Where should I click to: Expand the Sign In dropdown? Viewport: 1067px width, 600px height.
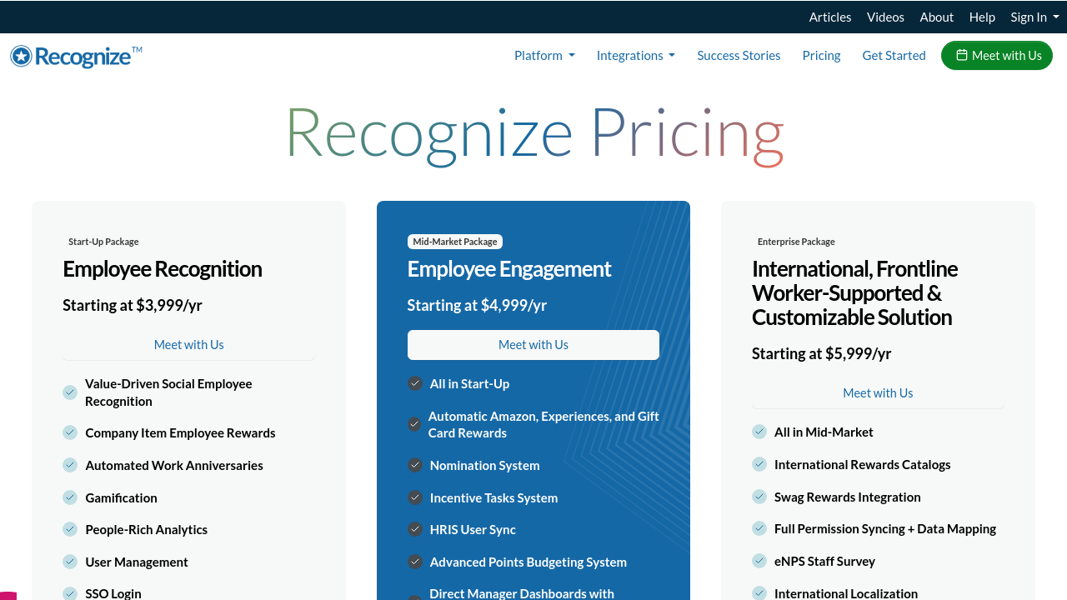[x=1034, y=17]
